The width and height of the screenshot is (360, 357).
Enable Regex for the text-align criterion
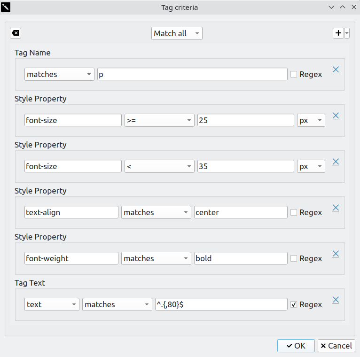[294, 212]
